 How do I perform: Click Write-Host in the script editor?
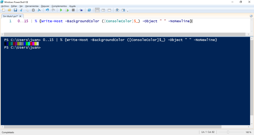point(52,21)
